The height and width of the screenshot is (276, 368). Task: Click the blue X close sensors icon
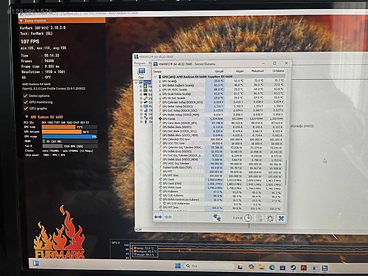point(281,218)
